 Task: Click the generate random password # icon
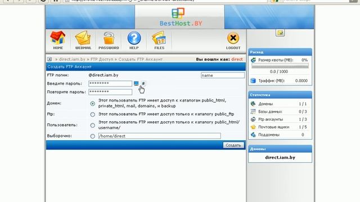point(143,84)
